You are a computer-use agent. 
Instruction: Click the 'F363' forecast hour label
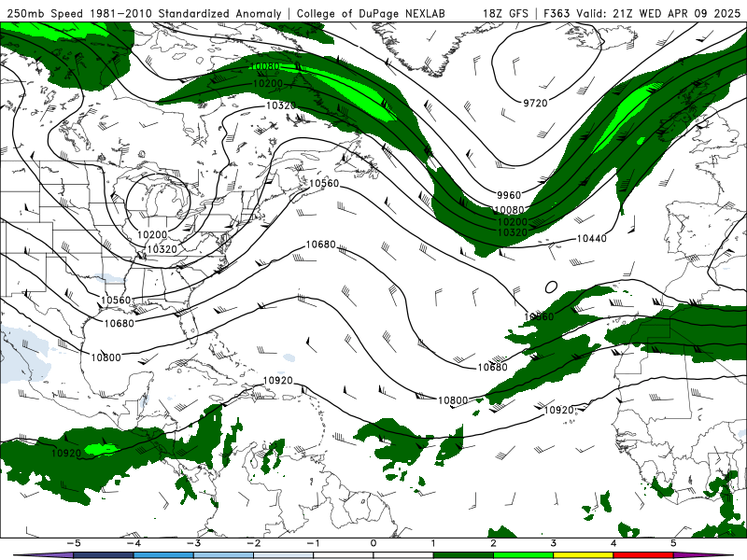[x=557, y=13]
